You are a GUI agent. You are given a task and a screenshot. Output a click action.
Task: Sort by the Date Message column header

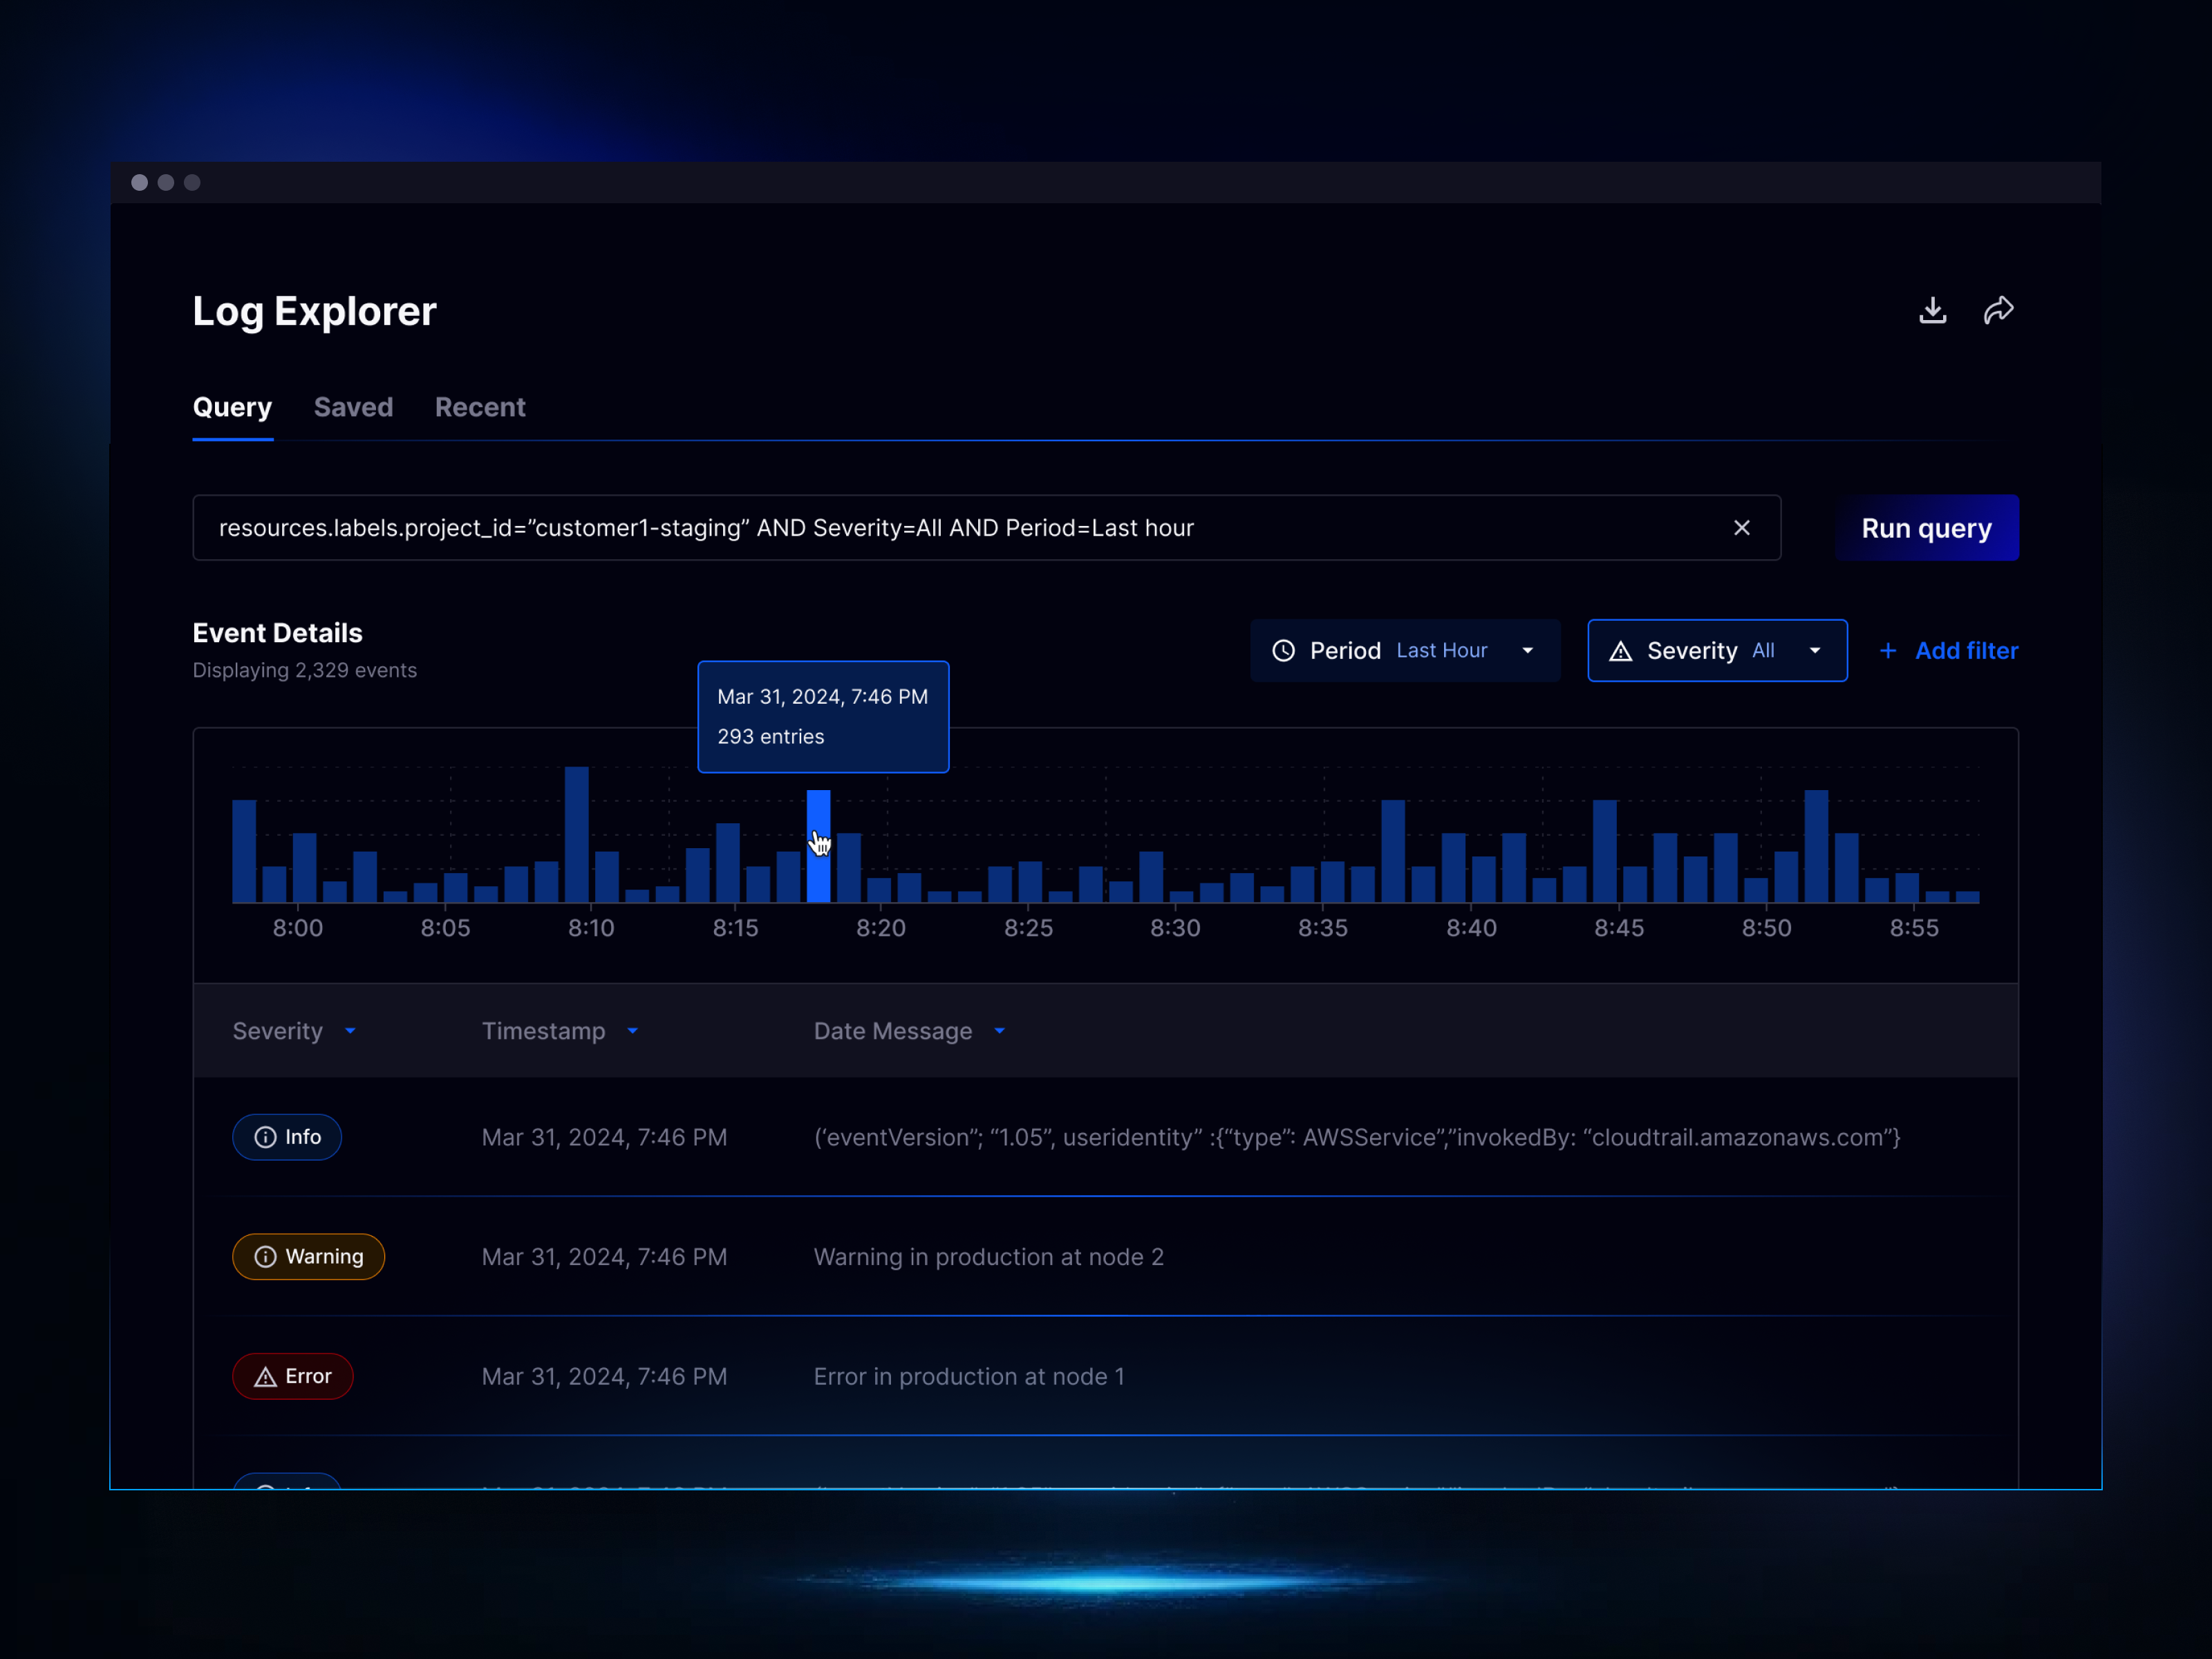click(x=909, y=1031)
